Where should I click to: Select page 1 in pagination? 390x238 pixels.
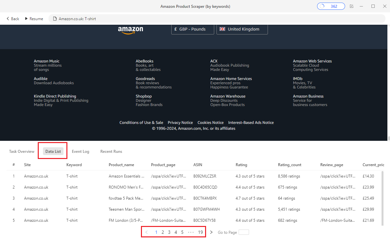point(156,232)
